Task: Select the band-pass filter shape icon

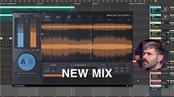Action: click(122, 65)
